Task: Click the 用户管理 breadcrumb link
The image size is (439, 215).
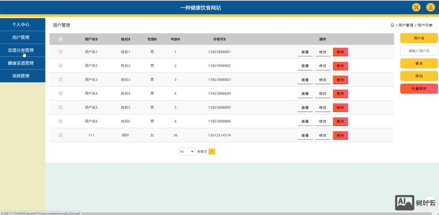Action: tap(405, 25)
